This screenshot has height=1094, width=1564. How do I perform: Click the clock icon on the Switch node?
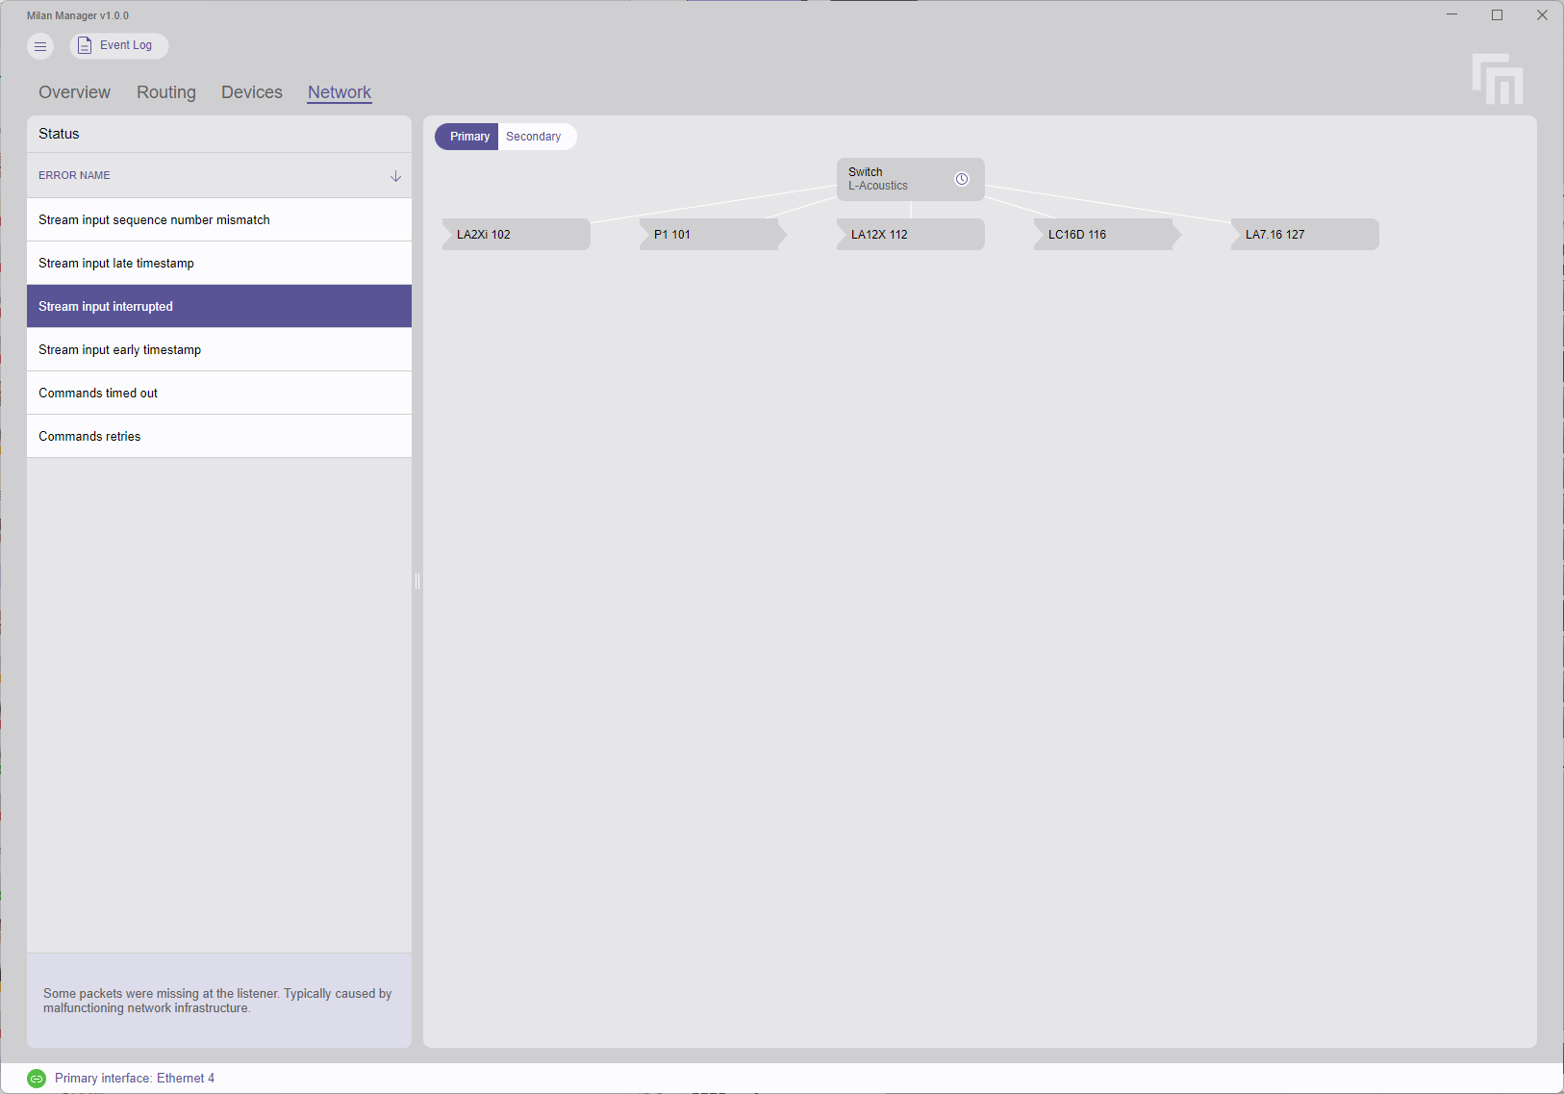pyautogui.click(x=961, y=179)
